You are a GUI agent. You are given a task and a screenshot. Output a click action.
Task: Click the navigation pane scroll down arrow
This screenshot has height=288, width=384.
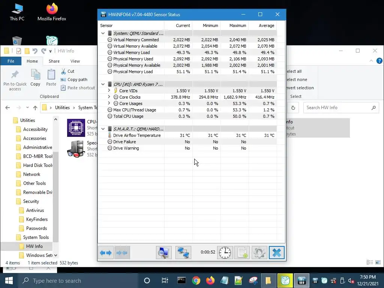coord(55,255)
